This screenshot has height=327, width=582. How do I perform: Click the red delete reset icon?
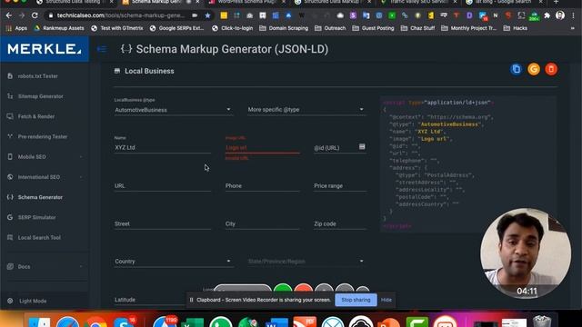tap(551, 69)
